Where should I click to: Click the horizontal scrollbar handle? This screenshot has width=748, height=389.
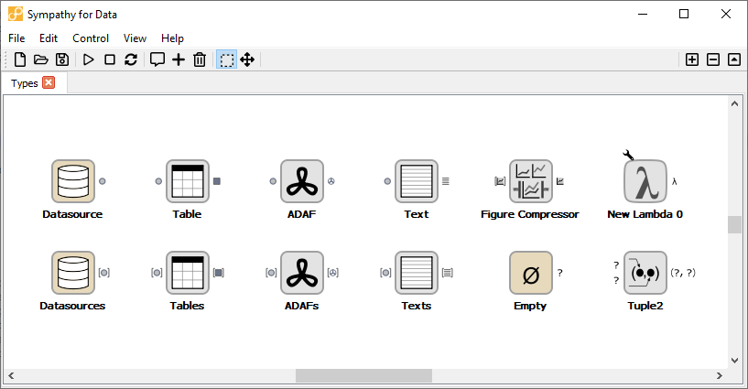(363, 376)
